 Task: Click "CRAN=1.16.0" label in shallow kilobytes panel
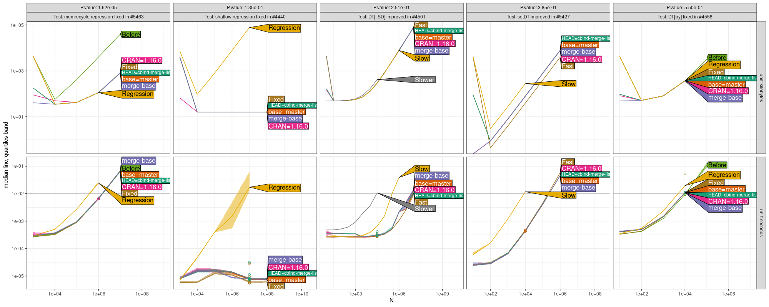click(288, 126)
